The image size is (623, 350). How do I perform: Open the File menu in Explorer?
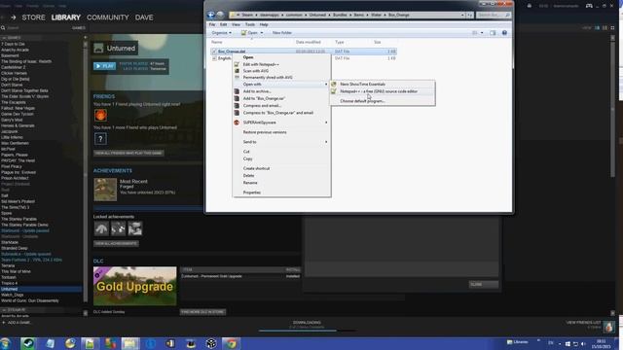tap(212, 24)
